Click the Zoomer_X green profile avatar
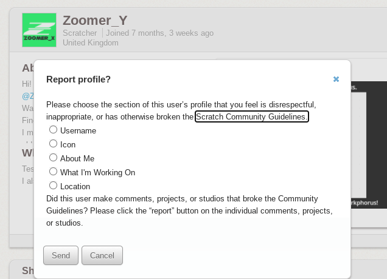This screenshot has height=279, width=387. pyautogui.click(x=39, y=30)
